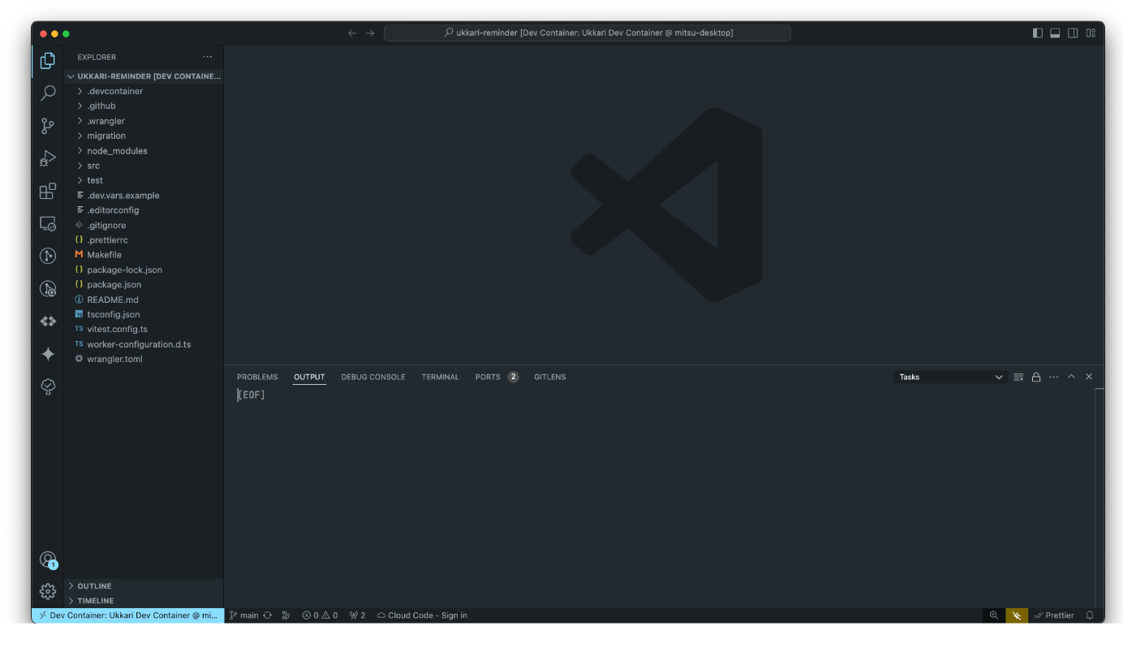Screen dimensions: 1136x665
Task: Expand the Timeline section
Action: pyautogui.click(x=144, y=601)
